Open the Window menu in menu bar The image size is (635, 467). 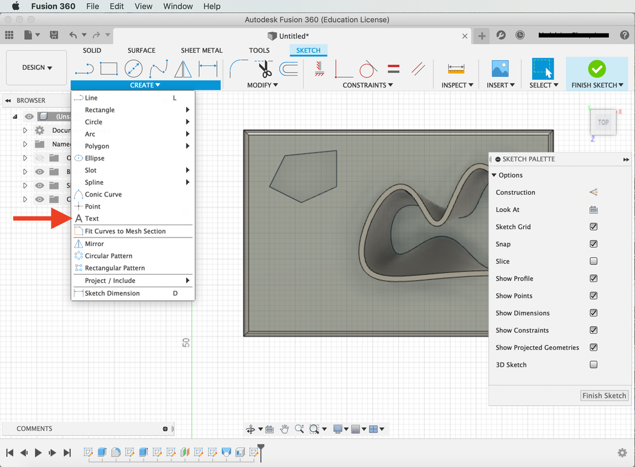pos(178,6)
